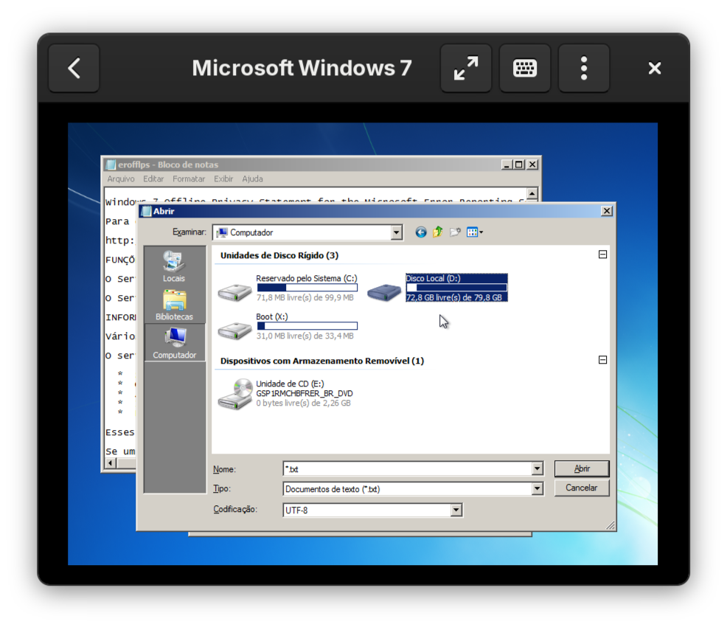Collapse the Unidades de Disco Rígido group
Screen dimensions: 727x627
[x=602, y=254]
